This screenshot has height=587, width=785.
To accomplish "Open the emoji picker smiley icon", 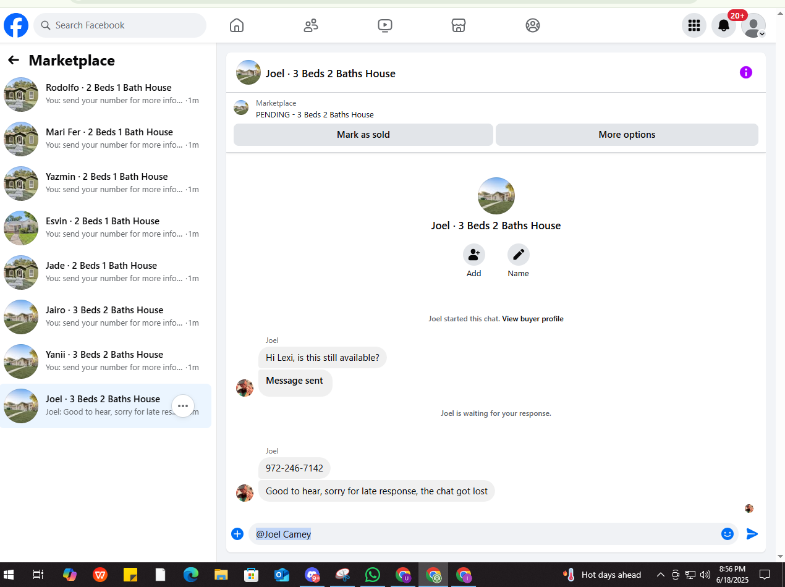I will pos(728,534).
